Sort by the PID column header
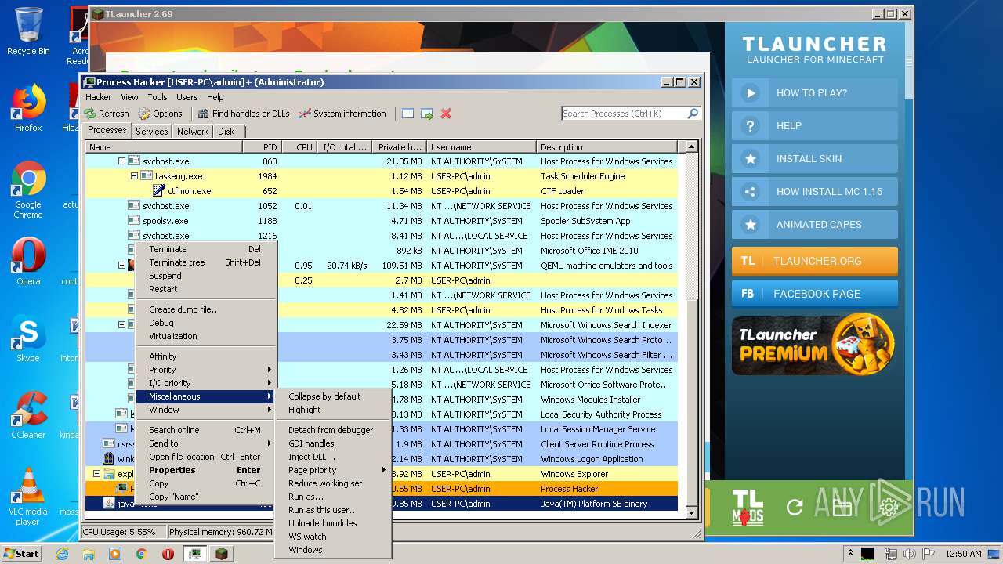 261,147
